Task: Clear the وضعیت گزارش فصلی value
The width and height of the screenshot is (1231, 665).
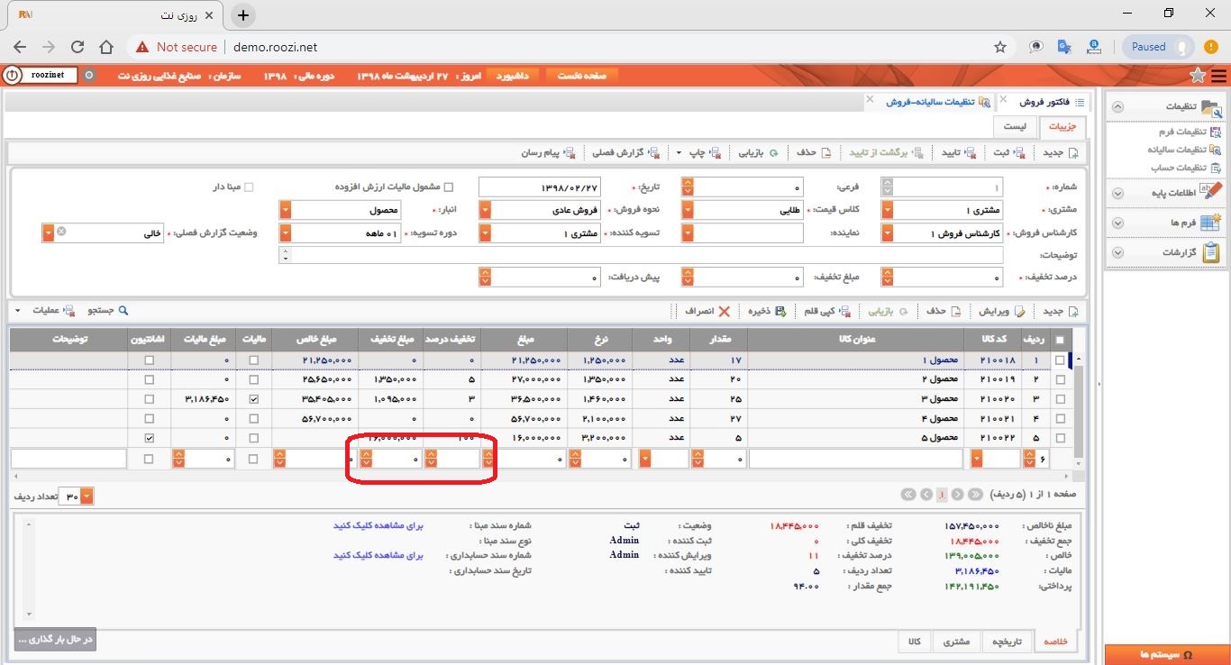Action: [61, 232]
